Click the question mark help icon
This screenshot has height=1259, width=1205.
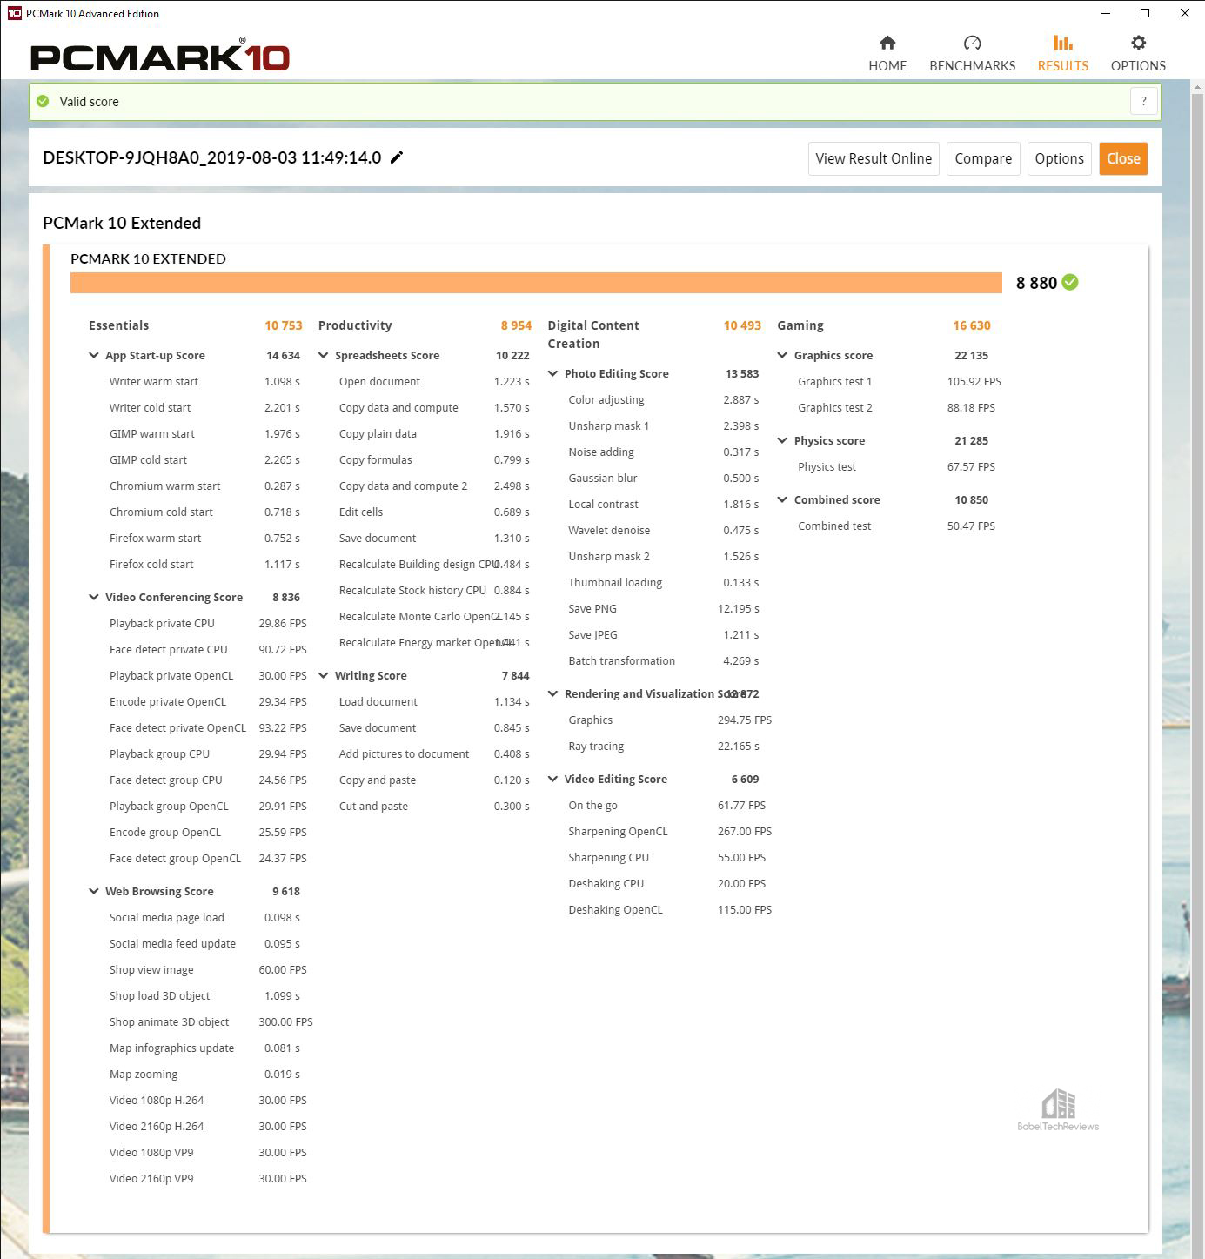click(x=1143, y=101)
